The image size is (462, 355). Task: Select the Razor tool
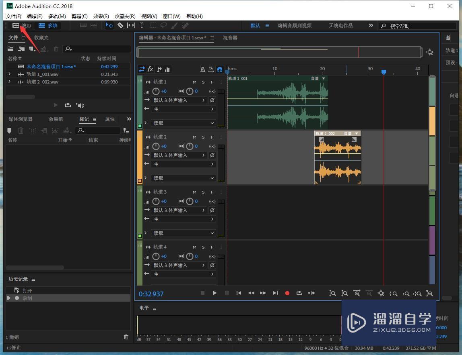[120, 26]
